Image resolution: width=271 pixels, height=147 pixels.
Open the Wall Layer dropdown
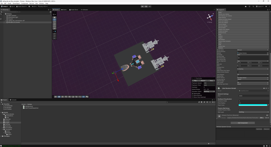pyautogui.click(x=254, y=112)
